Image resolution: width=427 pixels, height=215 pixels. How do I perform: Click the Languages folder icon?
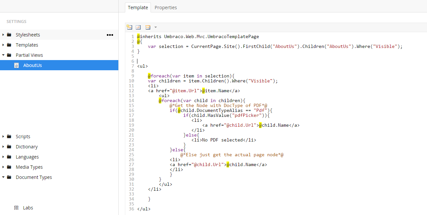tap(9, 157)
